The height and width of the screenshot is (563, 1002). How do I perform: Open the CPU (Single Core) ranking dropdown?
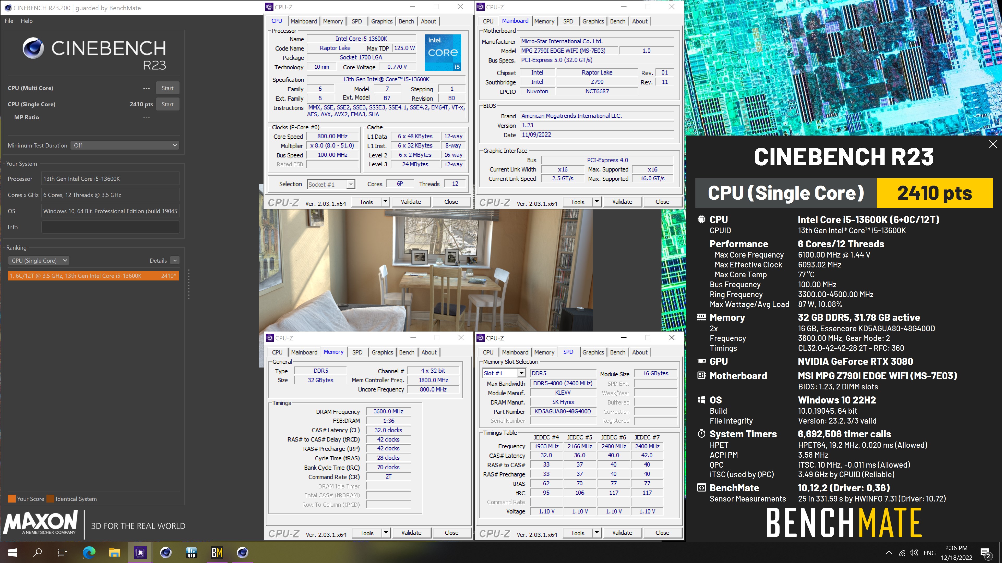pyautogui.click(x=39, y=260)
